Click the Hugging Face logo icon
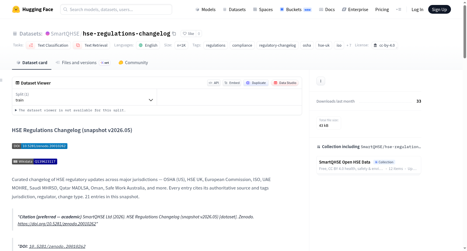Screen dimensions: 467x251 coord(16,9)
